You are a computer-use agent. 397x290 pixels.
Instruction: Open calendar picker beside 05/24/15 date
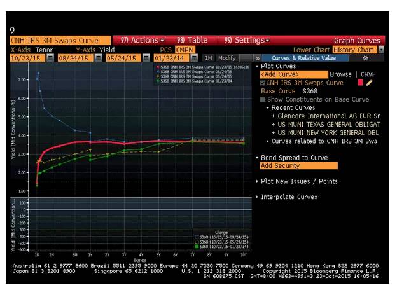146,58
